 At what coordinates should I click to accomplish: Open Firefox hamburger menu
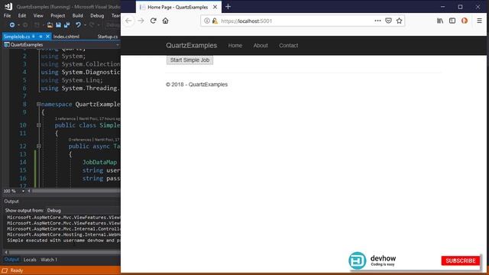pyautogui.click(x=479, y=21)
